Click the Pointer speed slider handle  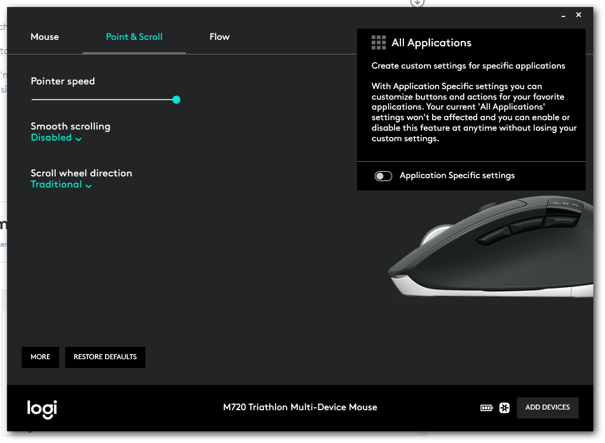(176, 100)
